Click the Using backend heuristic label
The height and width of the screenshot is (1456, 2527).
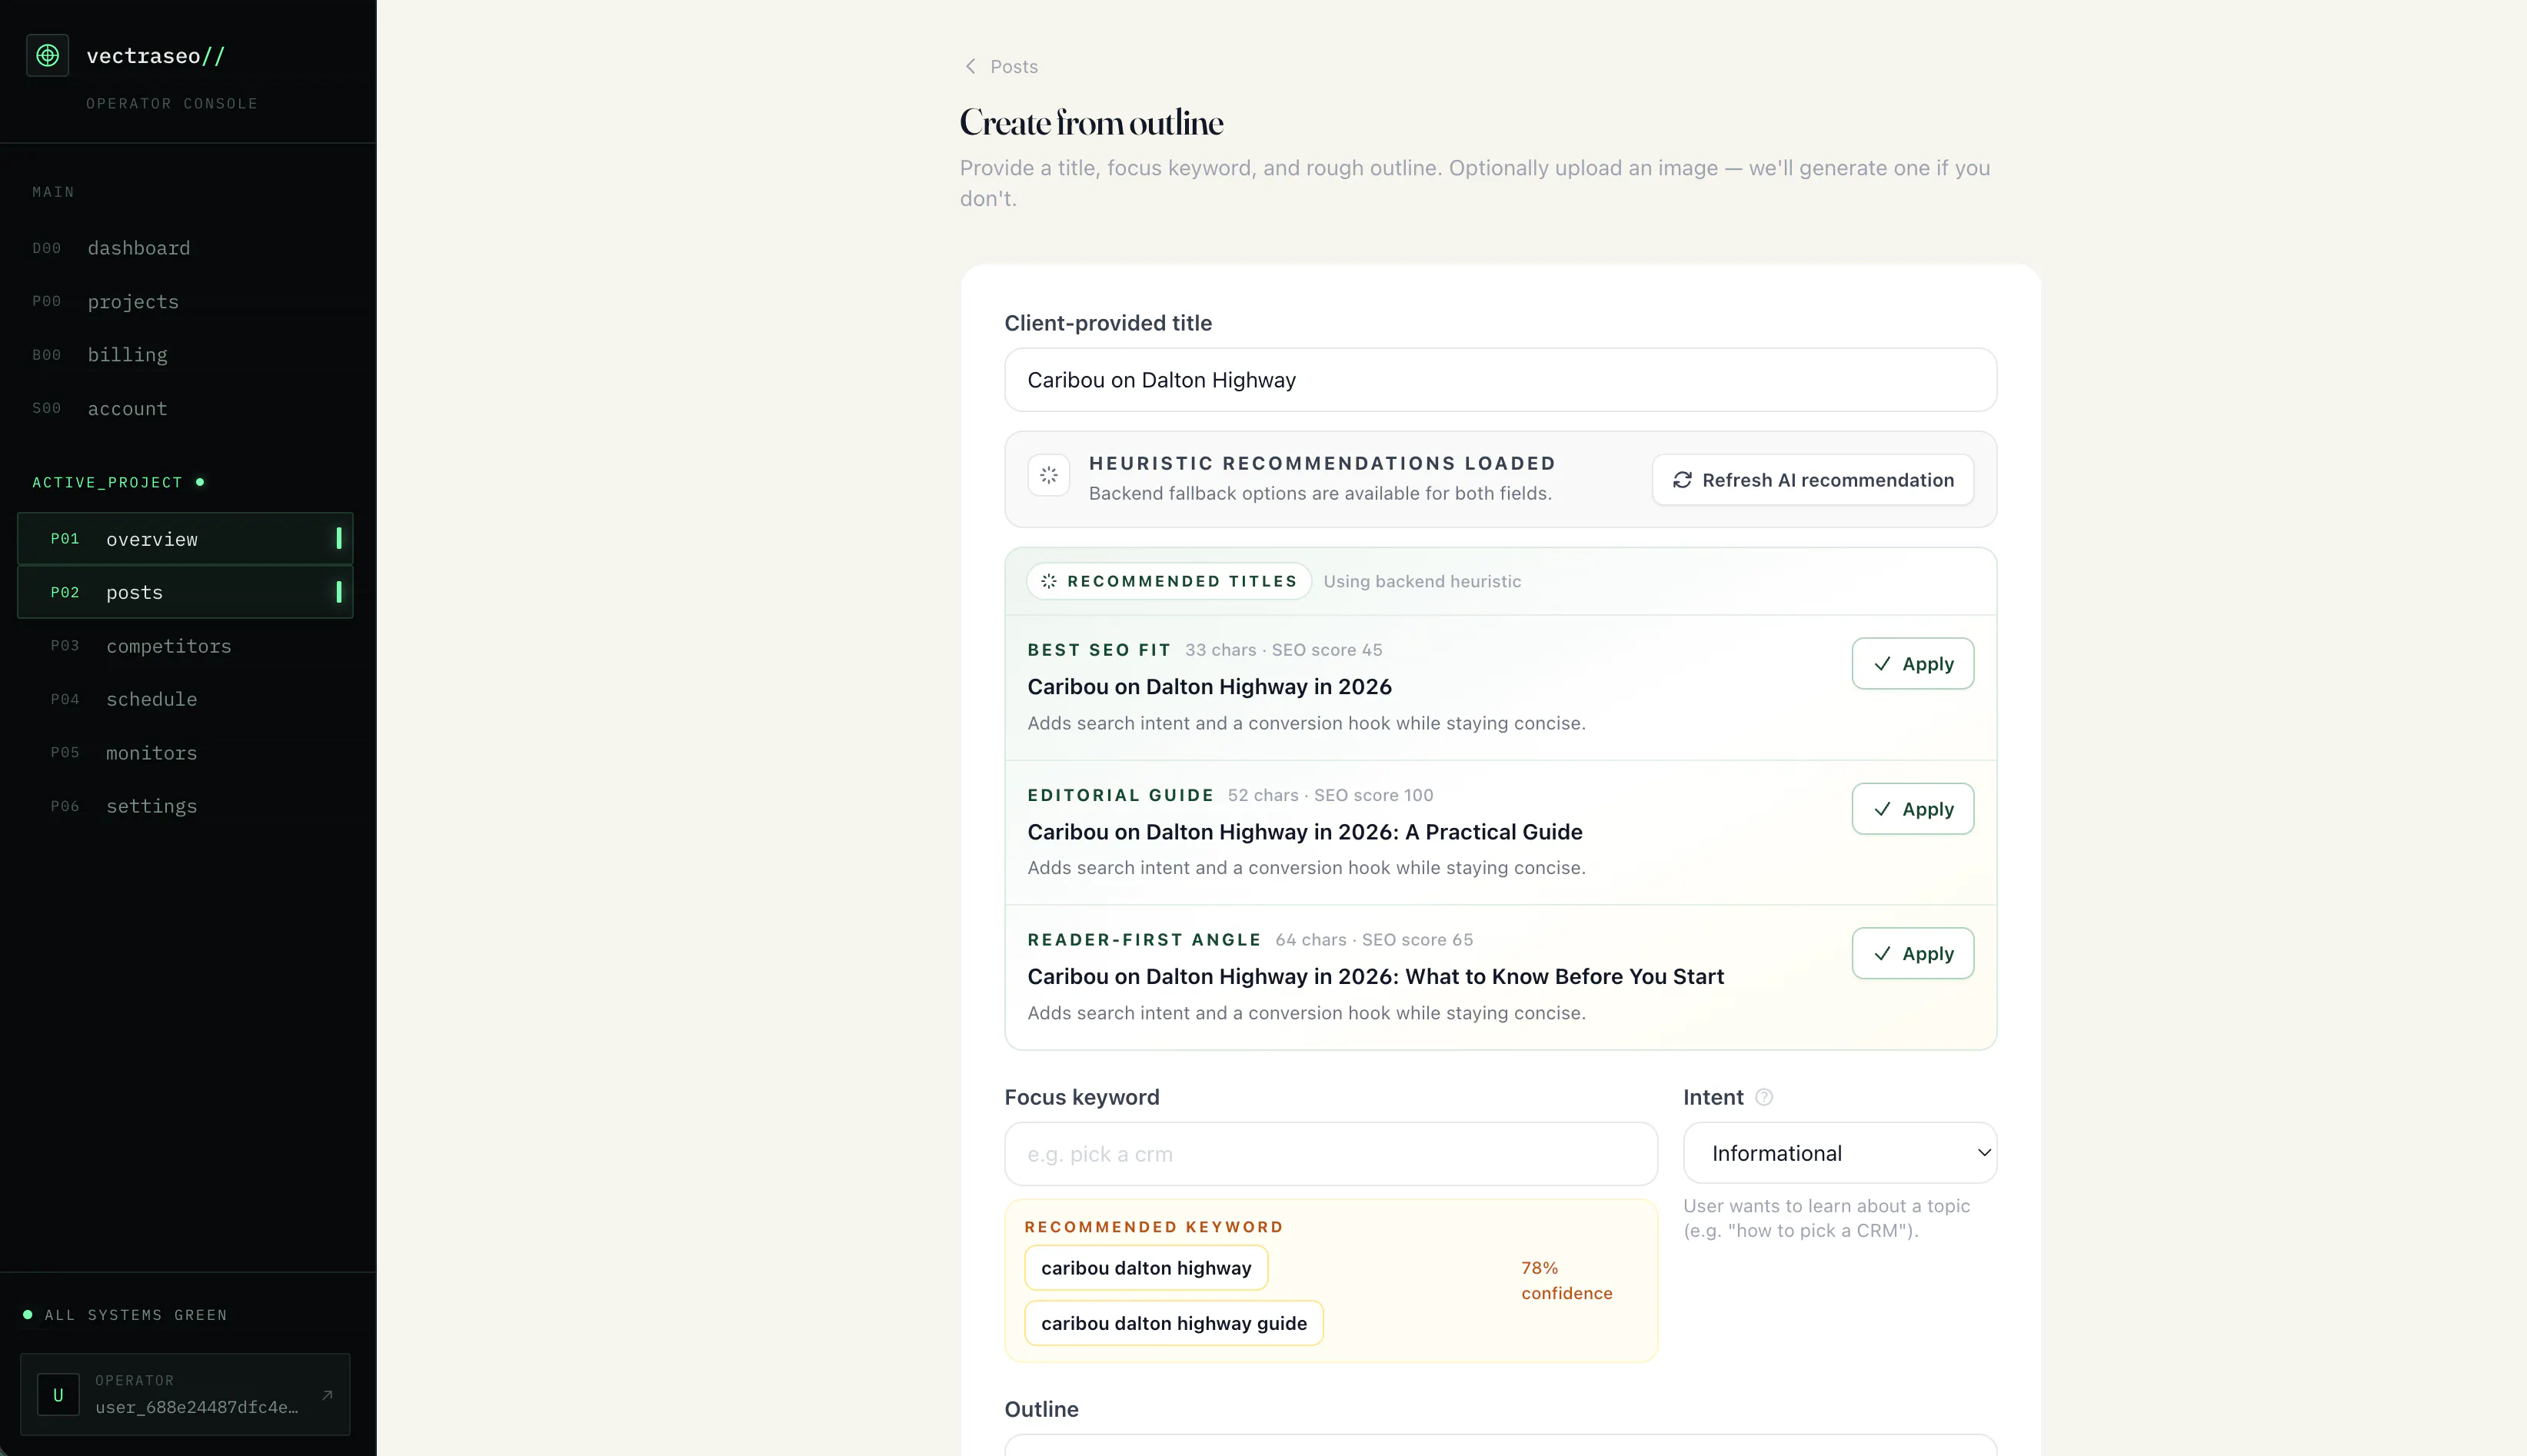[1422, 581]
